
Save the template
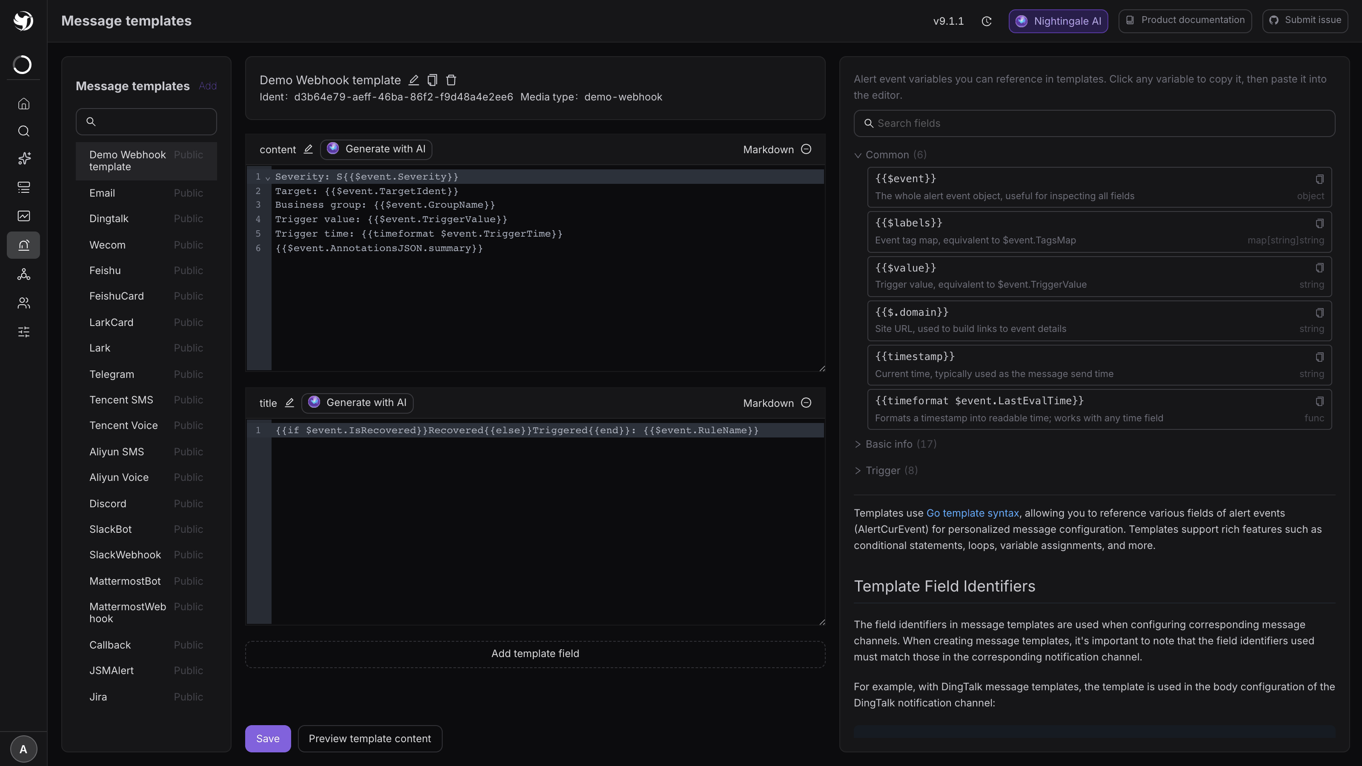[268, 738]
